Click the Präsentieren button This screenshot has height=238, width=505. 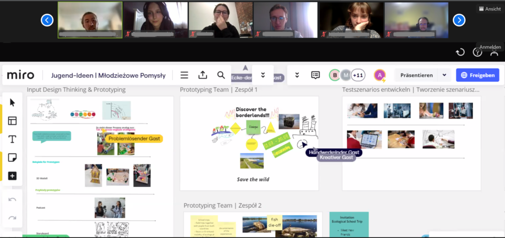pyautogui.click(x=416, y=75)
